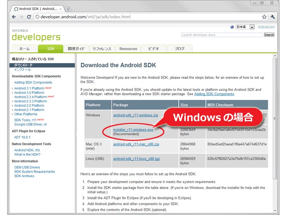Expand the Other Platforms triangle

point(13,114)
